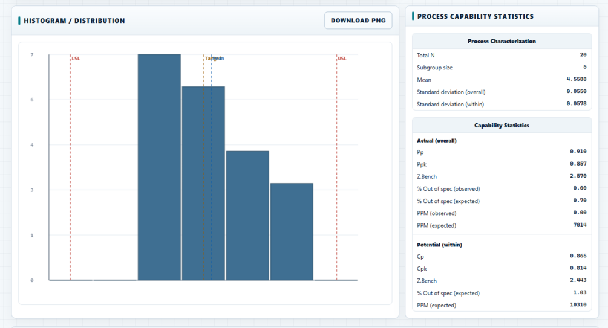Click the Total N row

502,55
